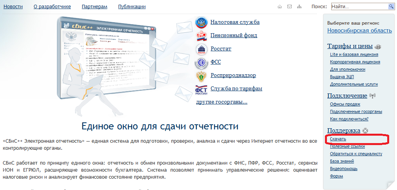The width and height of the screenshot is (397, 190).
Task: Open the Росстат text link
Action: click(221, 48)
